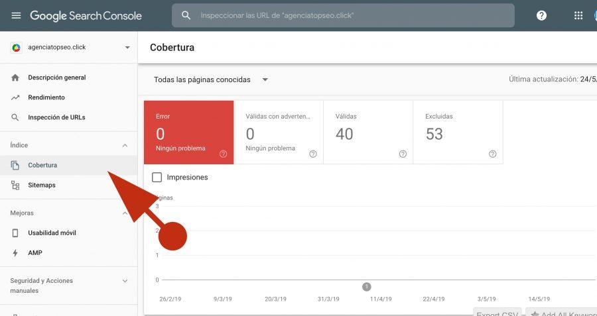Toggle the Excluidas status card
597x316 pixels.
click(458, 132)
